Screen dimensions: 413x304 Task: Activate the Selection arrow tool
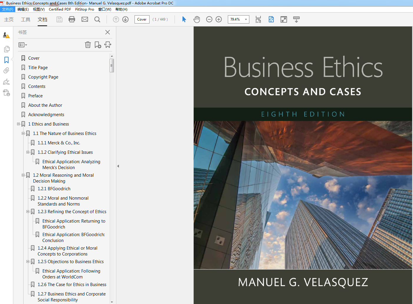[184, 19]
